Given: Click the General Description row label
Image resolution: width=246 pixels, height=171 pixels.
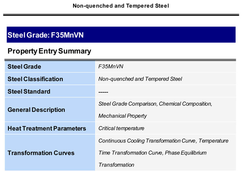Looking at the screenshot, I should 36,110.
